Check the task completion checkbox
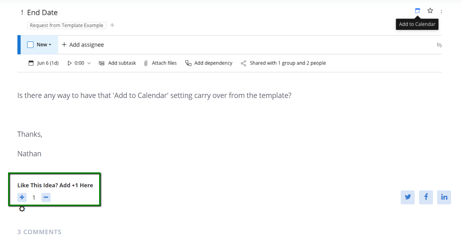The height and width of the screenshot is (240, 461). [x=30, y=45]
